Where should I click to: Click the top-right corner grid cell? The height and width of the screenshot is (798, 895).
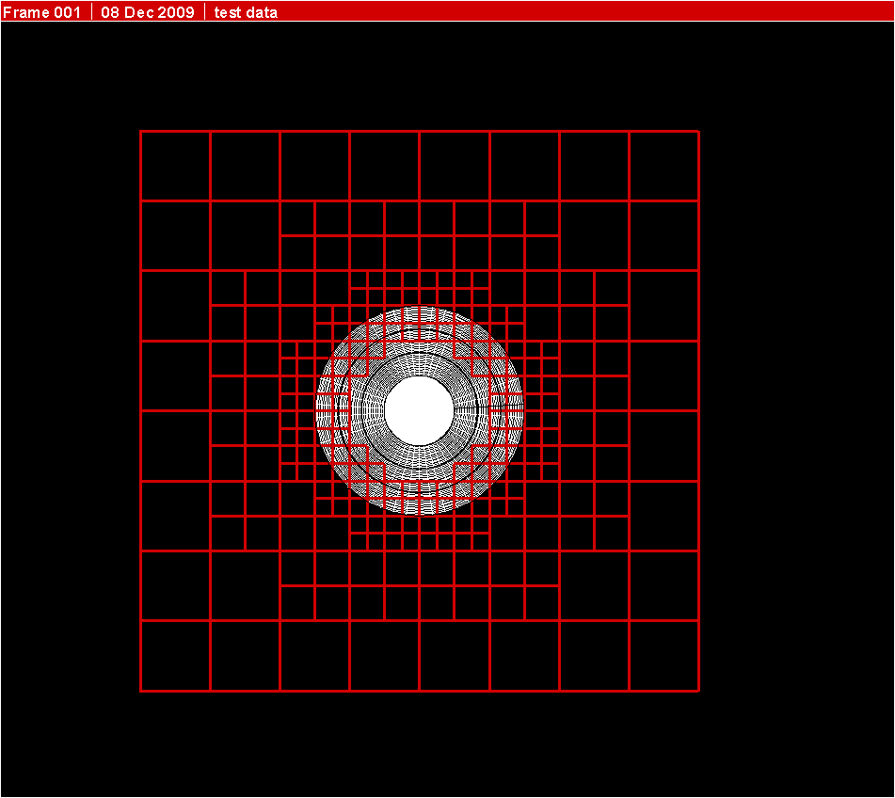[663, 165]
